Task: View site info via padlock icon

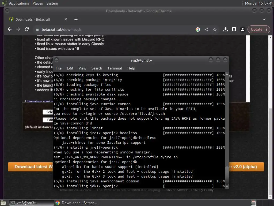Action: pyautogui.click(x=37, y=30)
